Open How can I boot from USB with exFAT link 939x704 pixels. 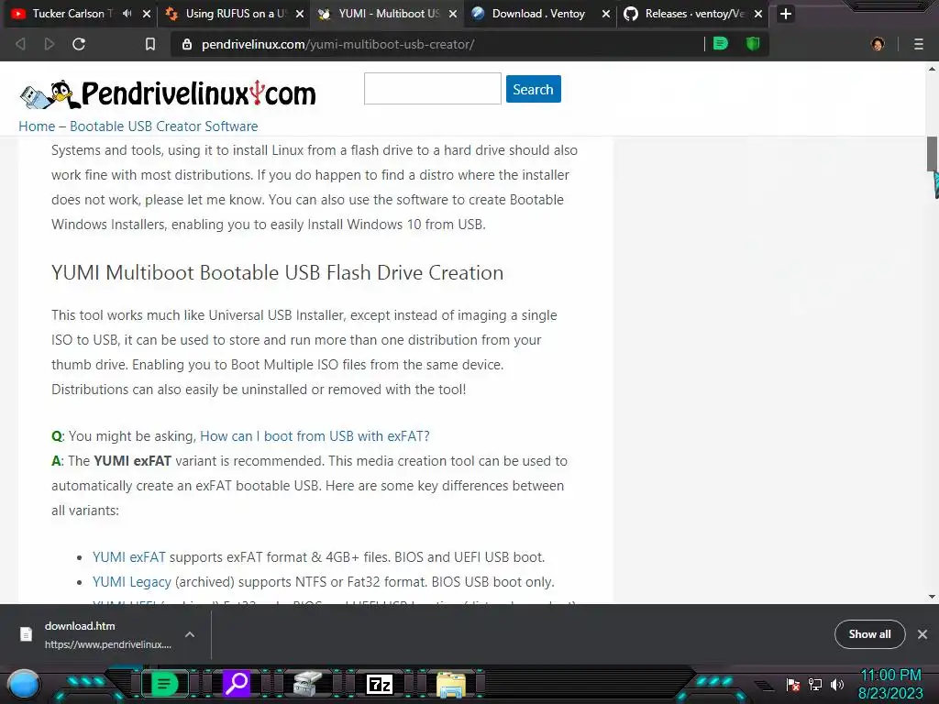[315, 436]
